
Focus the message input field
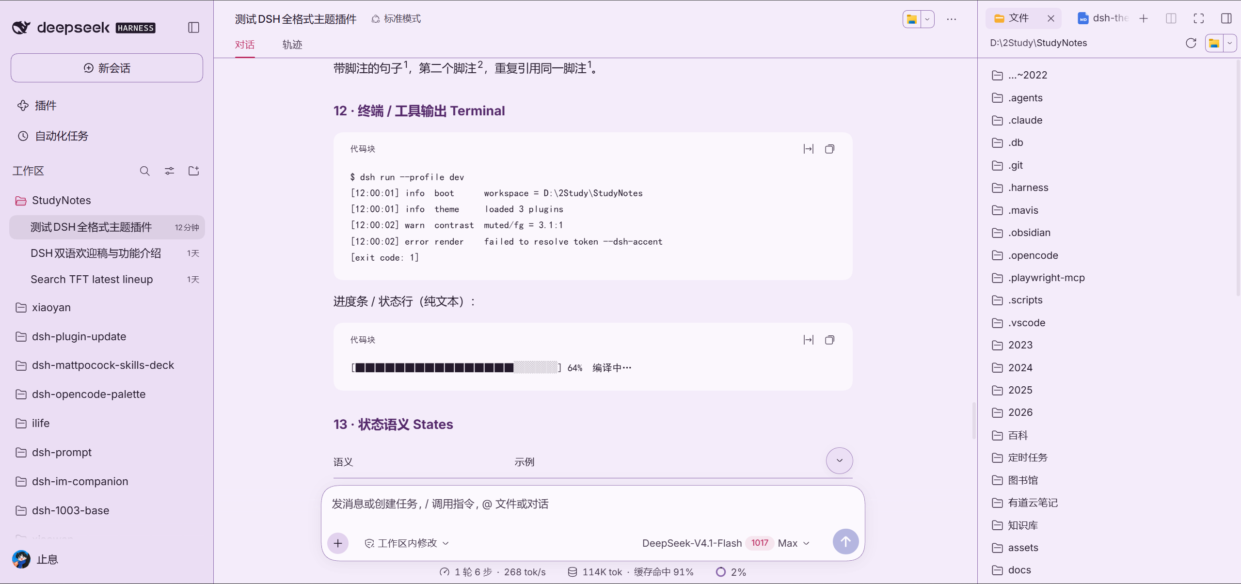point(592,505)
